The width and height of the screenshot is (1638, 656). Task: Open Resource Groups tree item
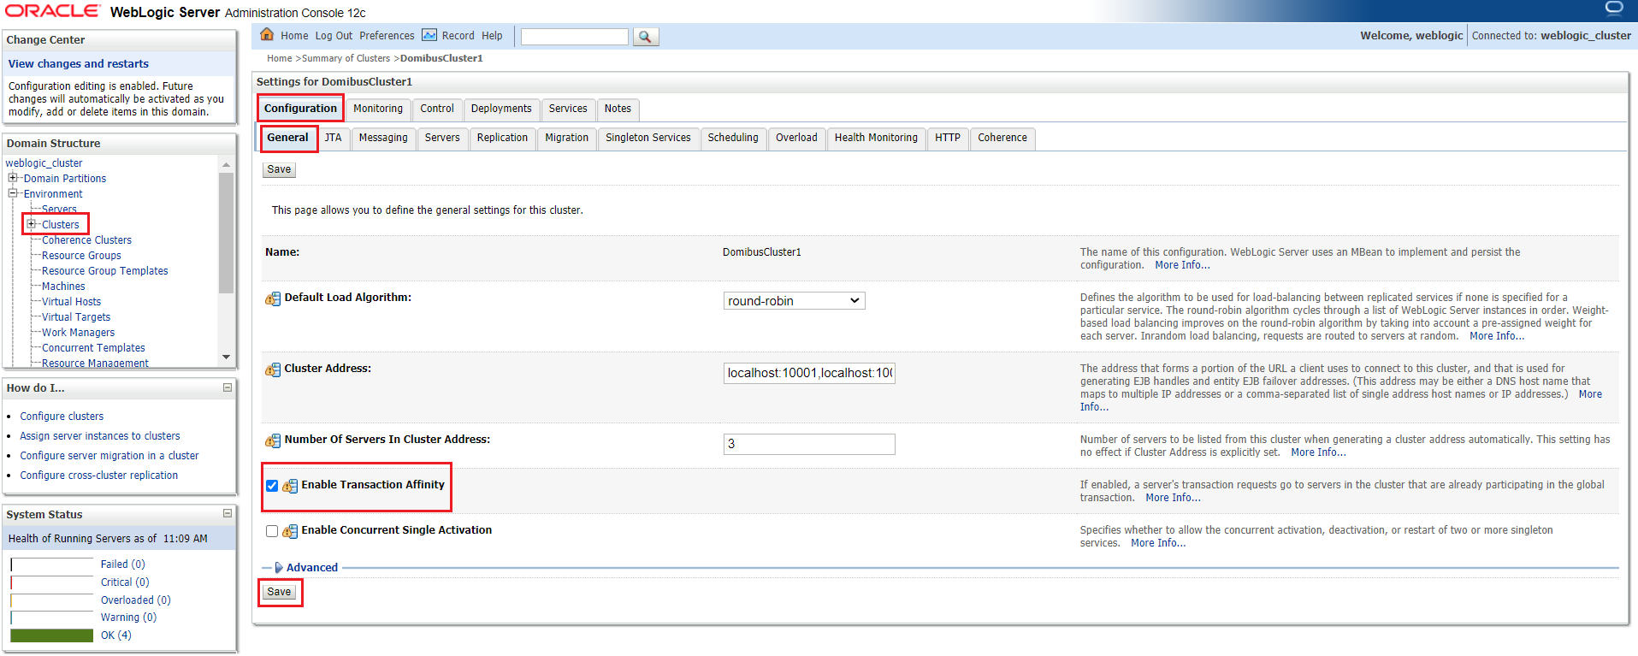pos(81,256)
